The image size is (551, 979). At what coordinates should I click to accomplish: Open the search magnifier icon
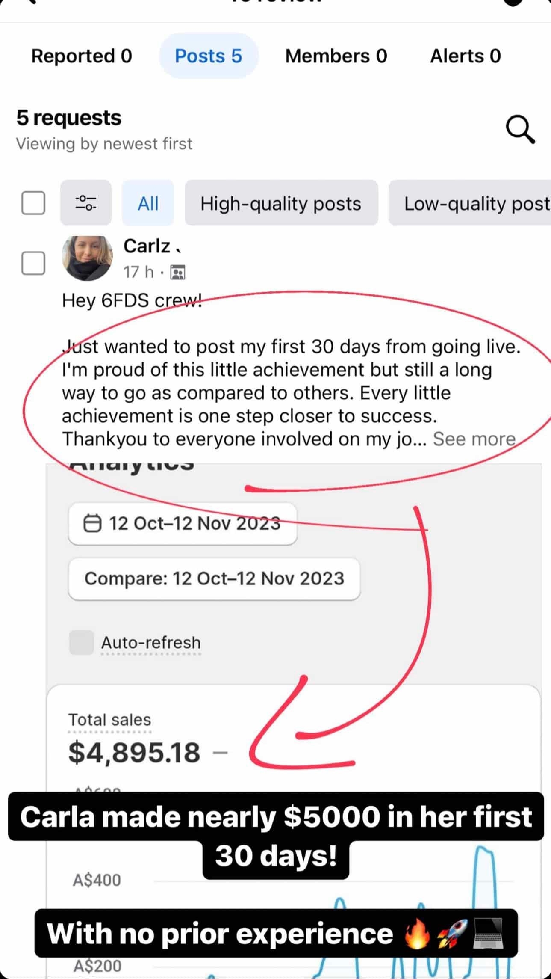coord(520,129)
